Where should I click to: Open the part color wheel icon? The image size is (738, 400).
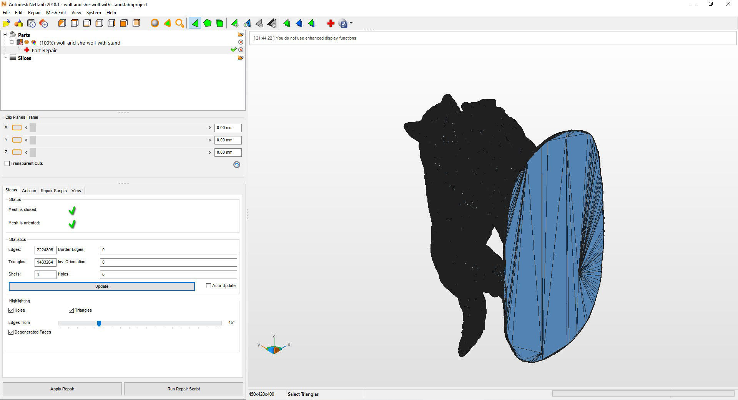pos(34,42)
